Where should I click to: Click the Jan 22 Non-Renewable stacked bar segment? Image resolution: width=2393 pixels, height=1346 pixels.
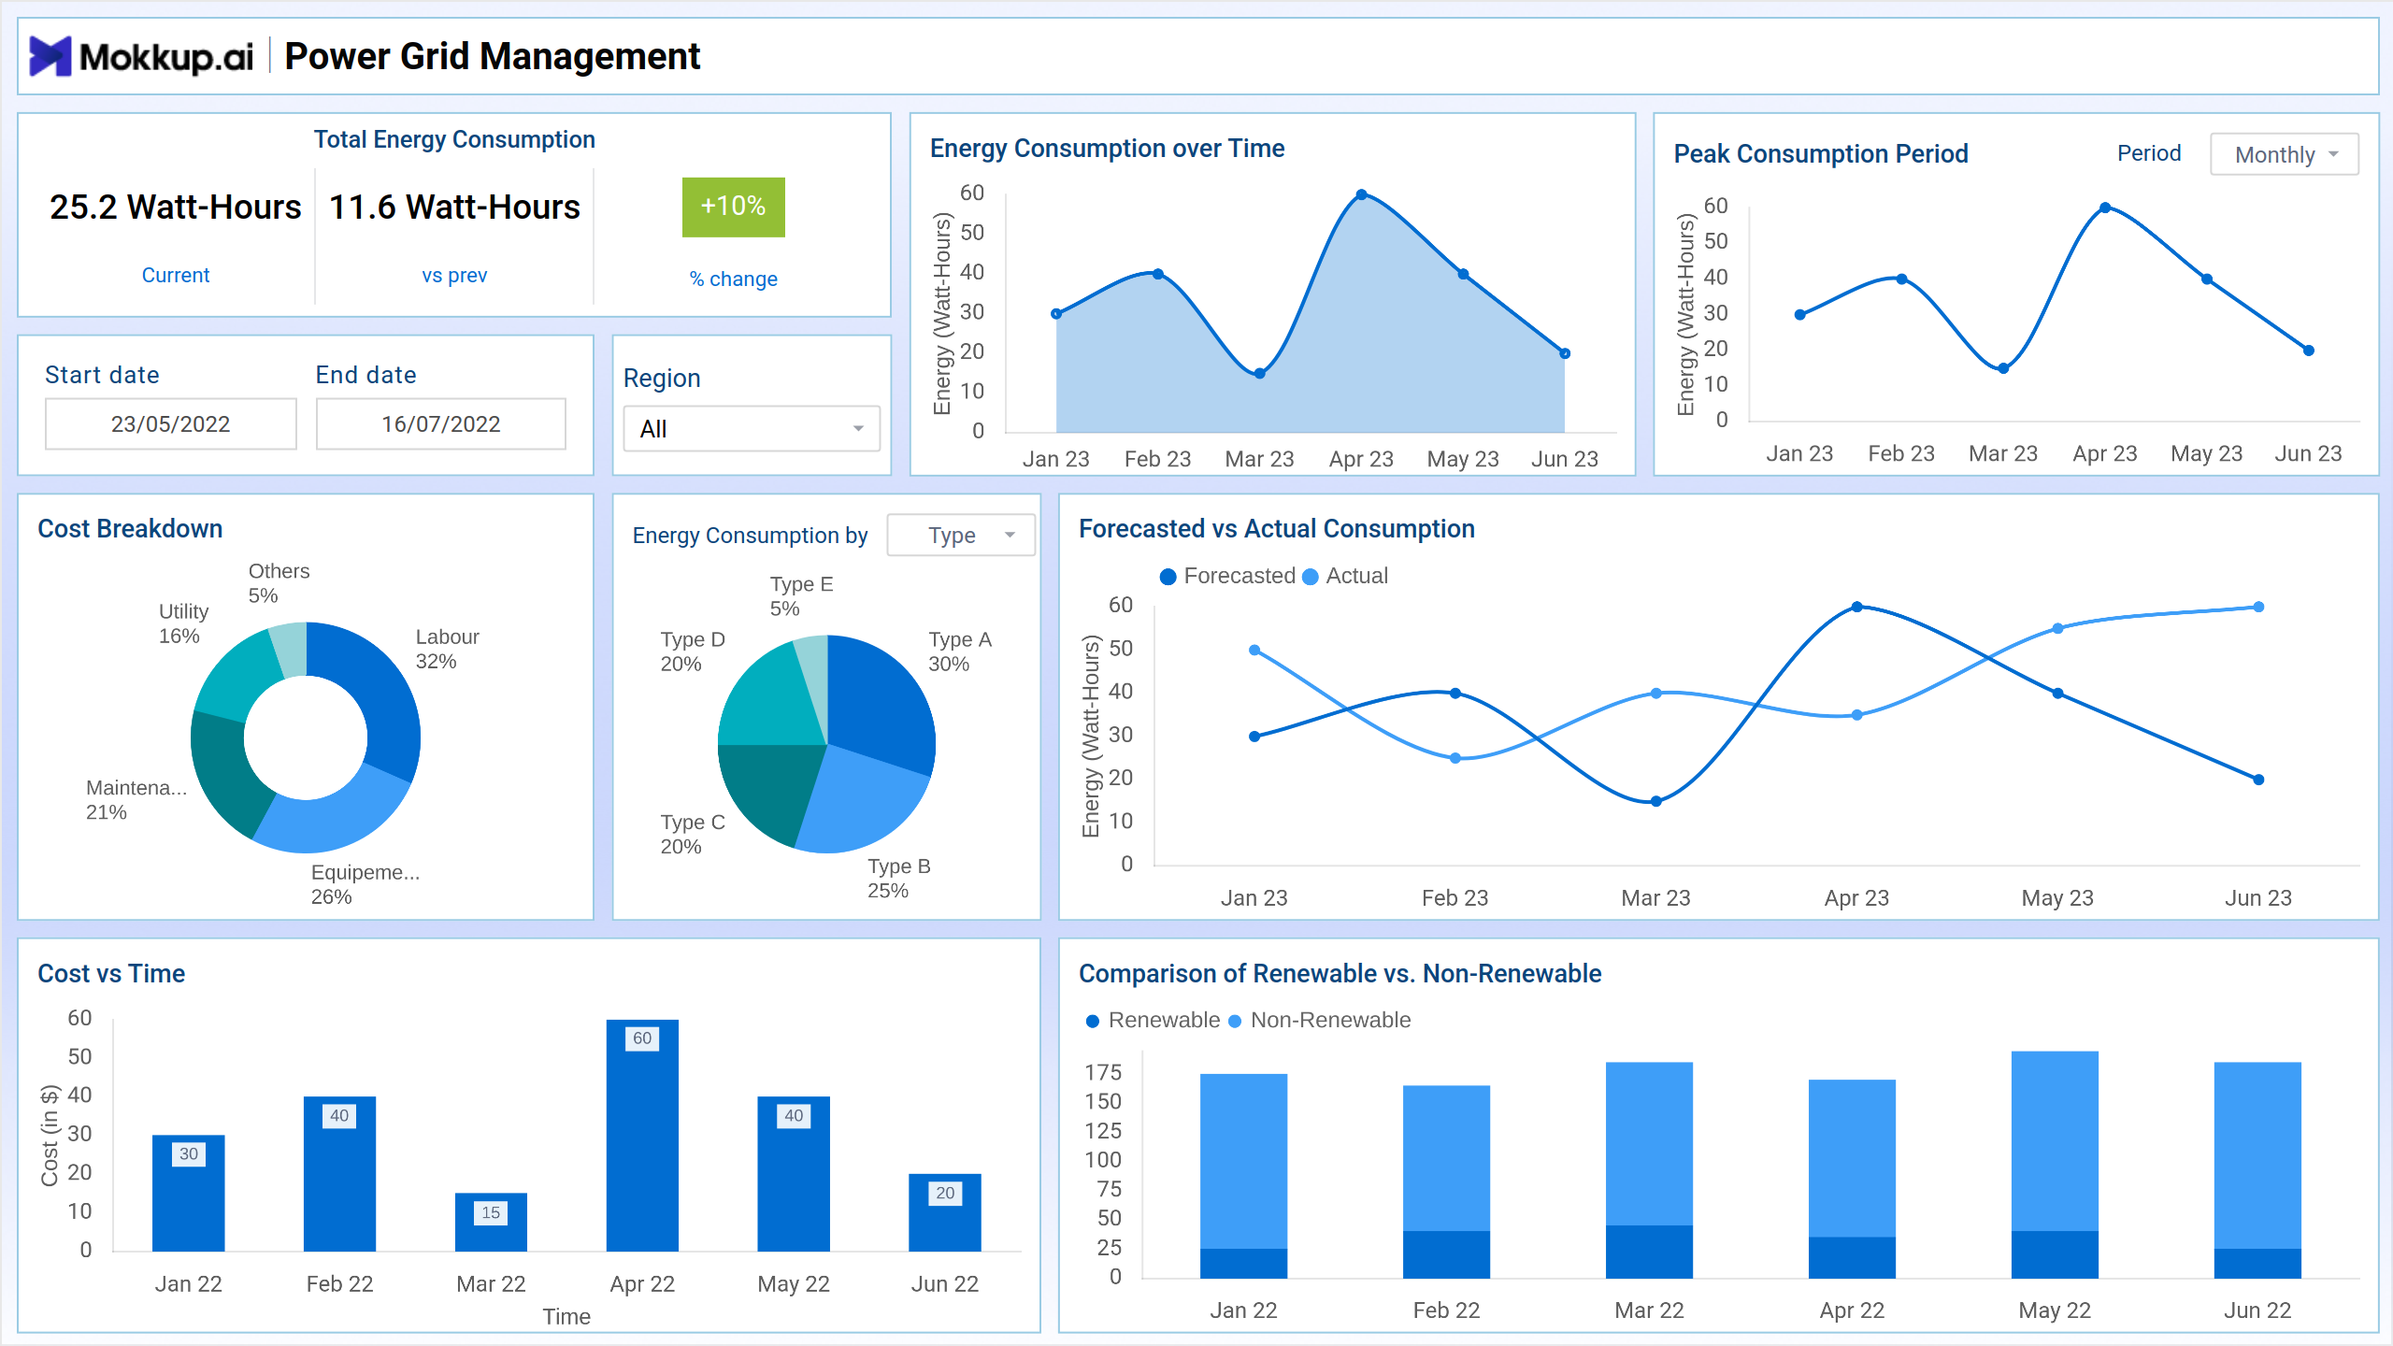pyautogui.click(x=1244, y=1161)
